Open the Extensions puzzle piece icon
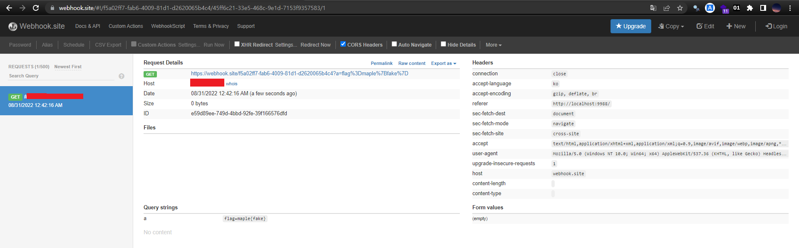The width and height of the screenshot is (799, 248). (750, 8)
